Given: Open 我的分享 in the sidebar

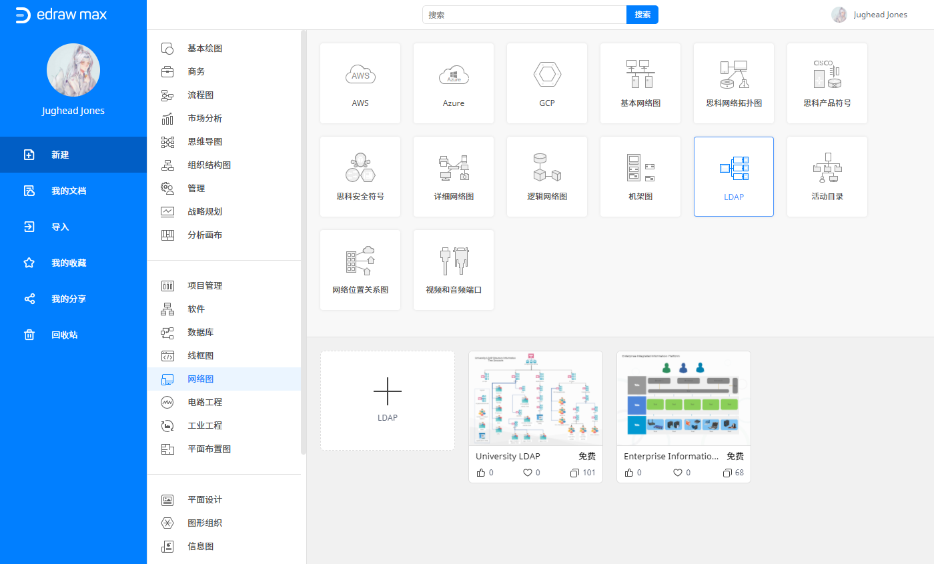Looking at the screenshot, I should (73, 299).
